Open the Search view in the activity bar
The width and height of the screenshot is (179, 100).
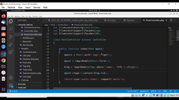11,29
